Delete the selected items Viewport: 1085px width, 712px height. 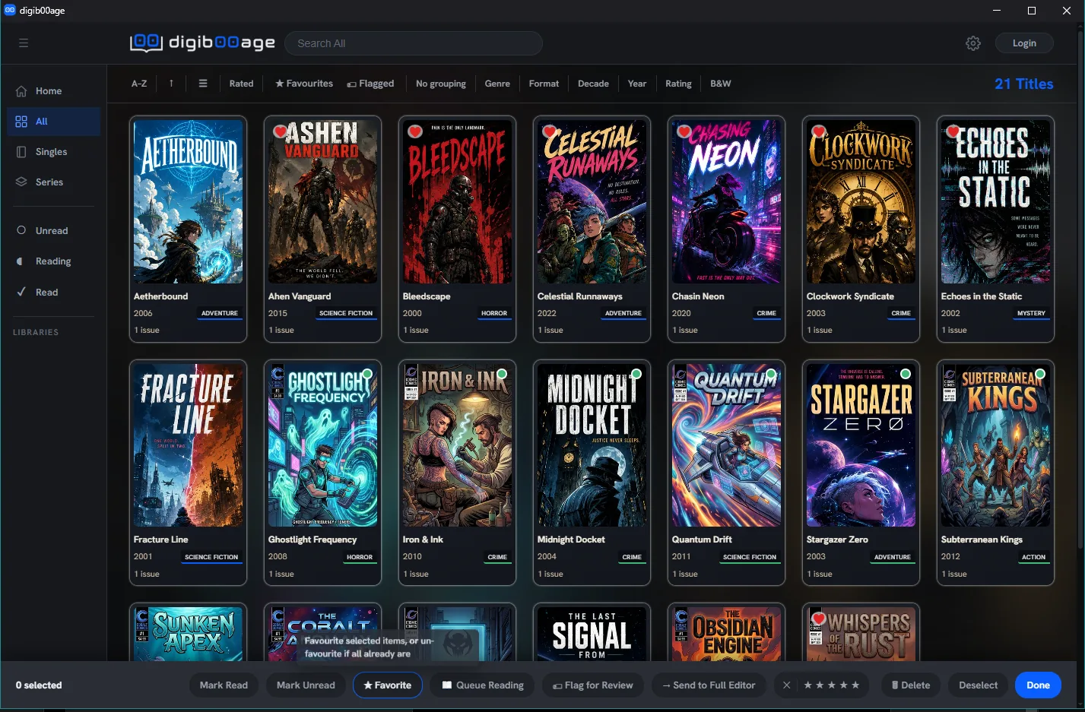click(x=911, y=685)
